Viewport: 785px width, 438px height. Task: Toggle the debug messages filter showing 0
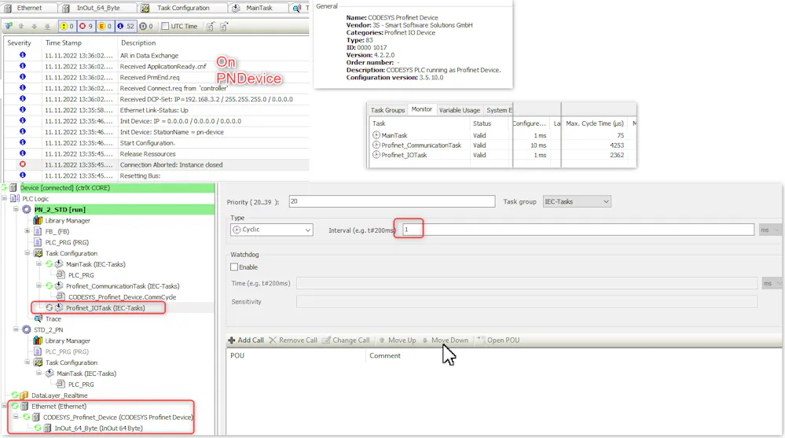pyautogui.click(x=146, y=26)
